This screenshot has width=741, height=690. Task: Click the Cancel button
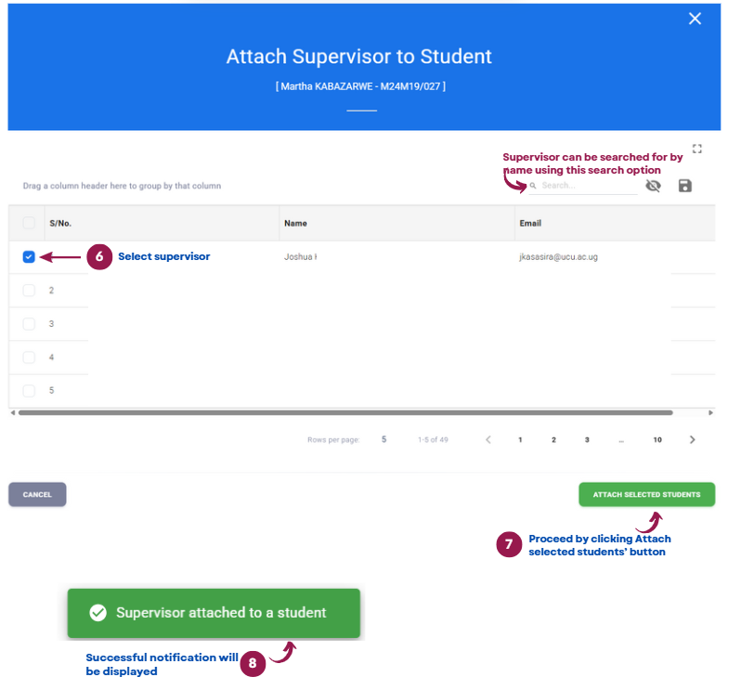click(37, 494)
